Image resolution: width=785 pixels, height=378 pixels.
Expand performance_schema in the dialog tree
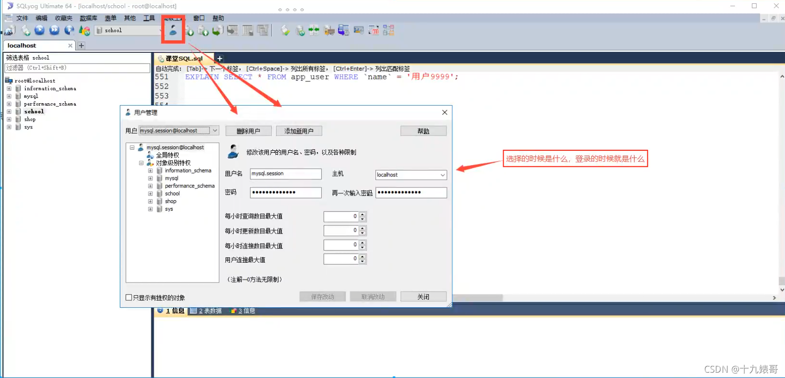[x=150, y=186]
